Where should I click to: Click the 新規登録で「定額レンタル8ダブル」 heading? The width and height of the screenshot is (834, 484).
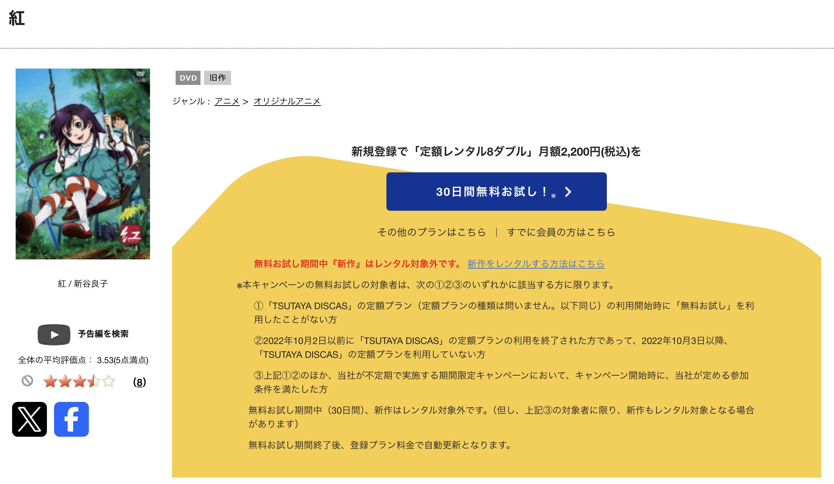coord(496,151)
